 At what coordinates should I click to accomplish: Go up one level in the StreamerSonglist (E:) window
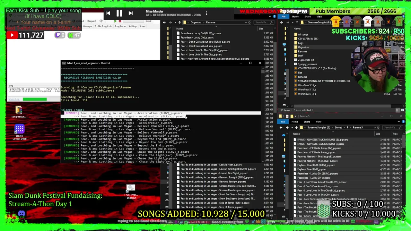pyautogui.click(x=297, y=22)
